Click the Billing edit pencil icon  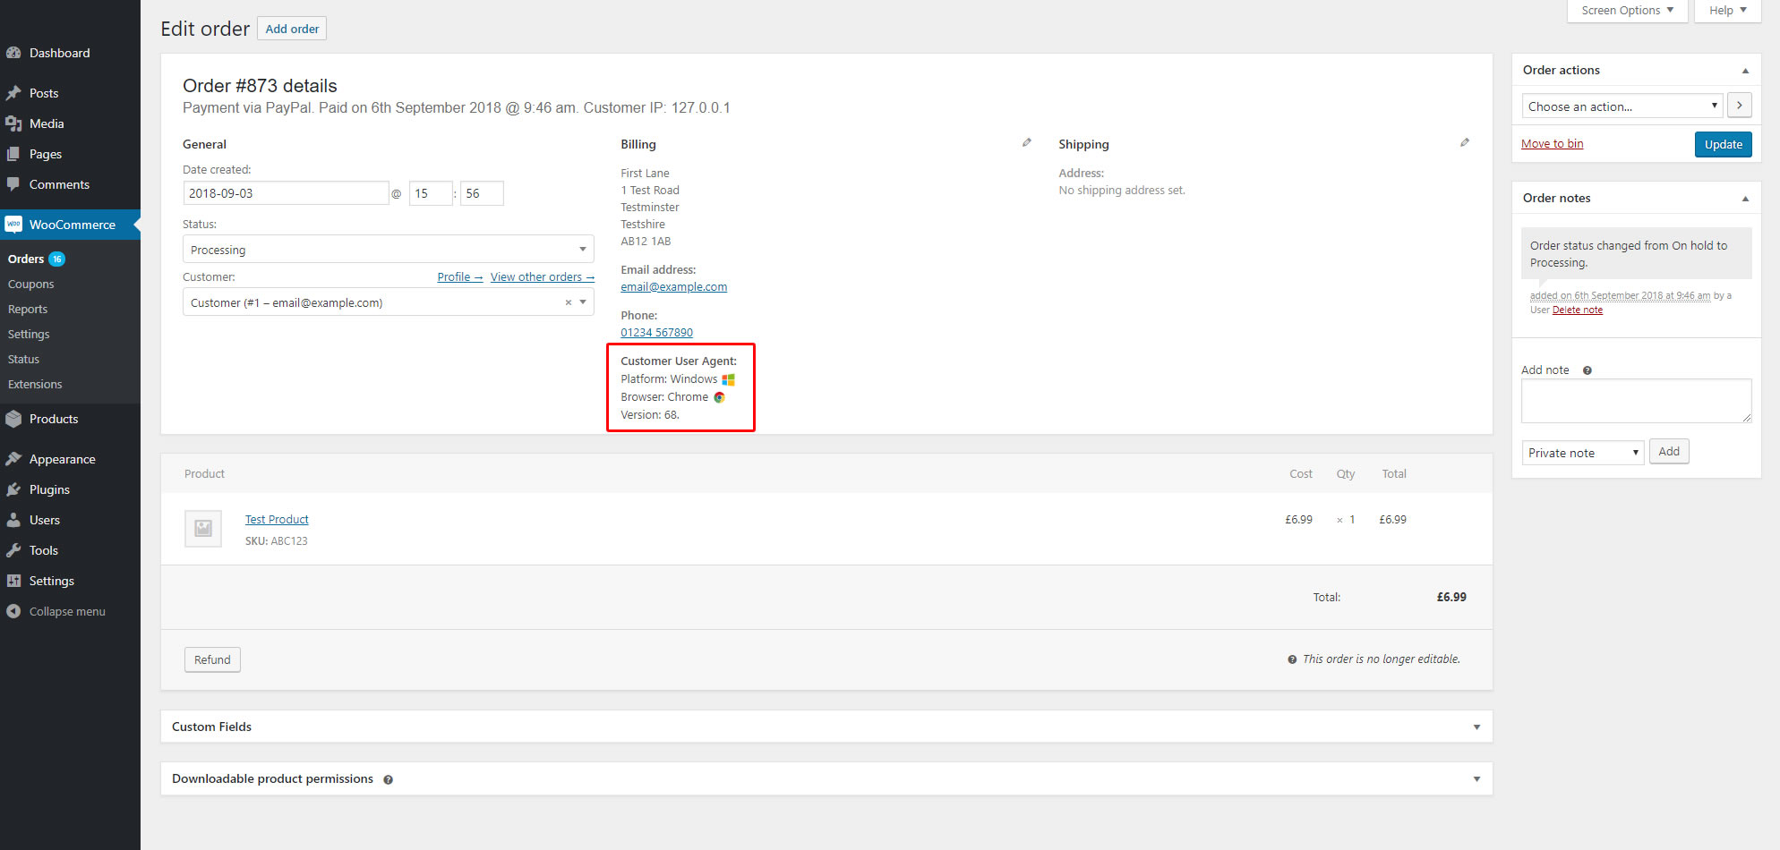(x=1027, y=143)
